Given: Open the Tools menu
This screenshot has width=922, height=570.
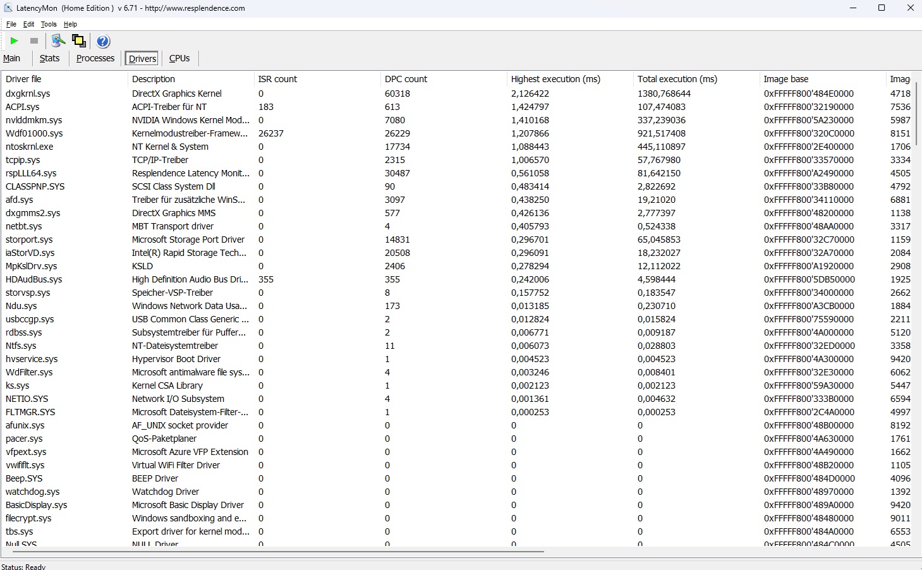Looking at the screenshot, I should click(49, 24).
